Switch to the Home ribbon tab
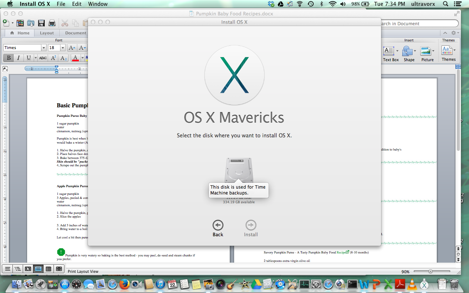Viewport: 469px width, 293px height. point(20,33)
